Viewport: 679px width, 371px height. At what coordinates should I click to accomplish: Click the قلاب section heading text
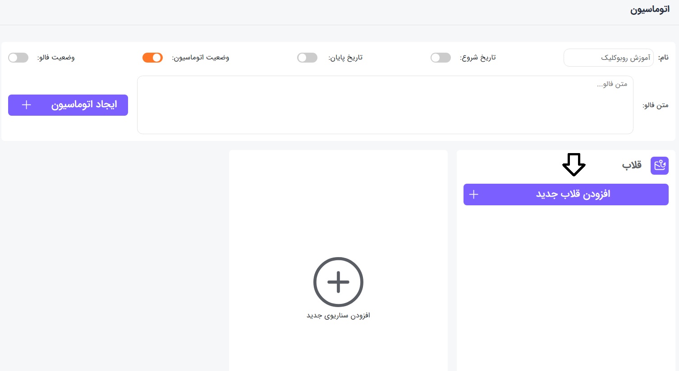[x=632, y=165]
